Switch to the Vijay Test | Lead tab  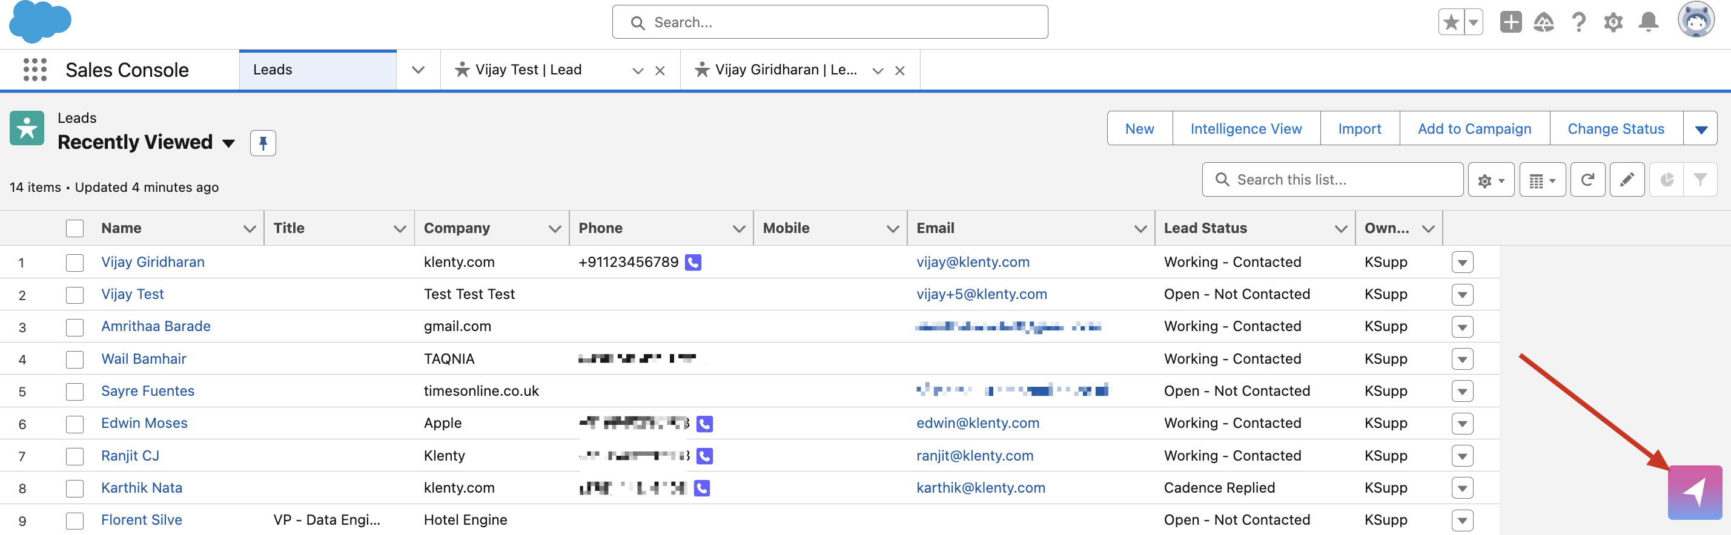pos(528,70)
